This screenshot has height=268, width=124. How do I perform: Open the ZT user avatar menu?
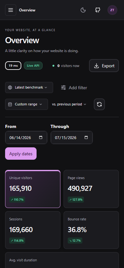coord(112,10)
